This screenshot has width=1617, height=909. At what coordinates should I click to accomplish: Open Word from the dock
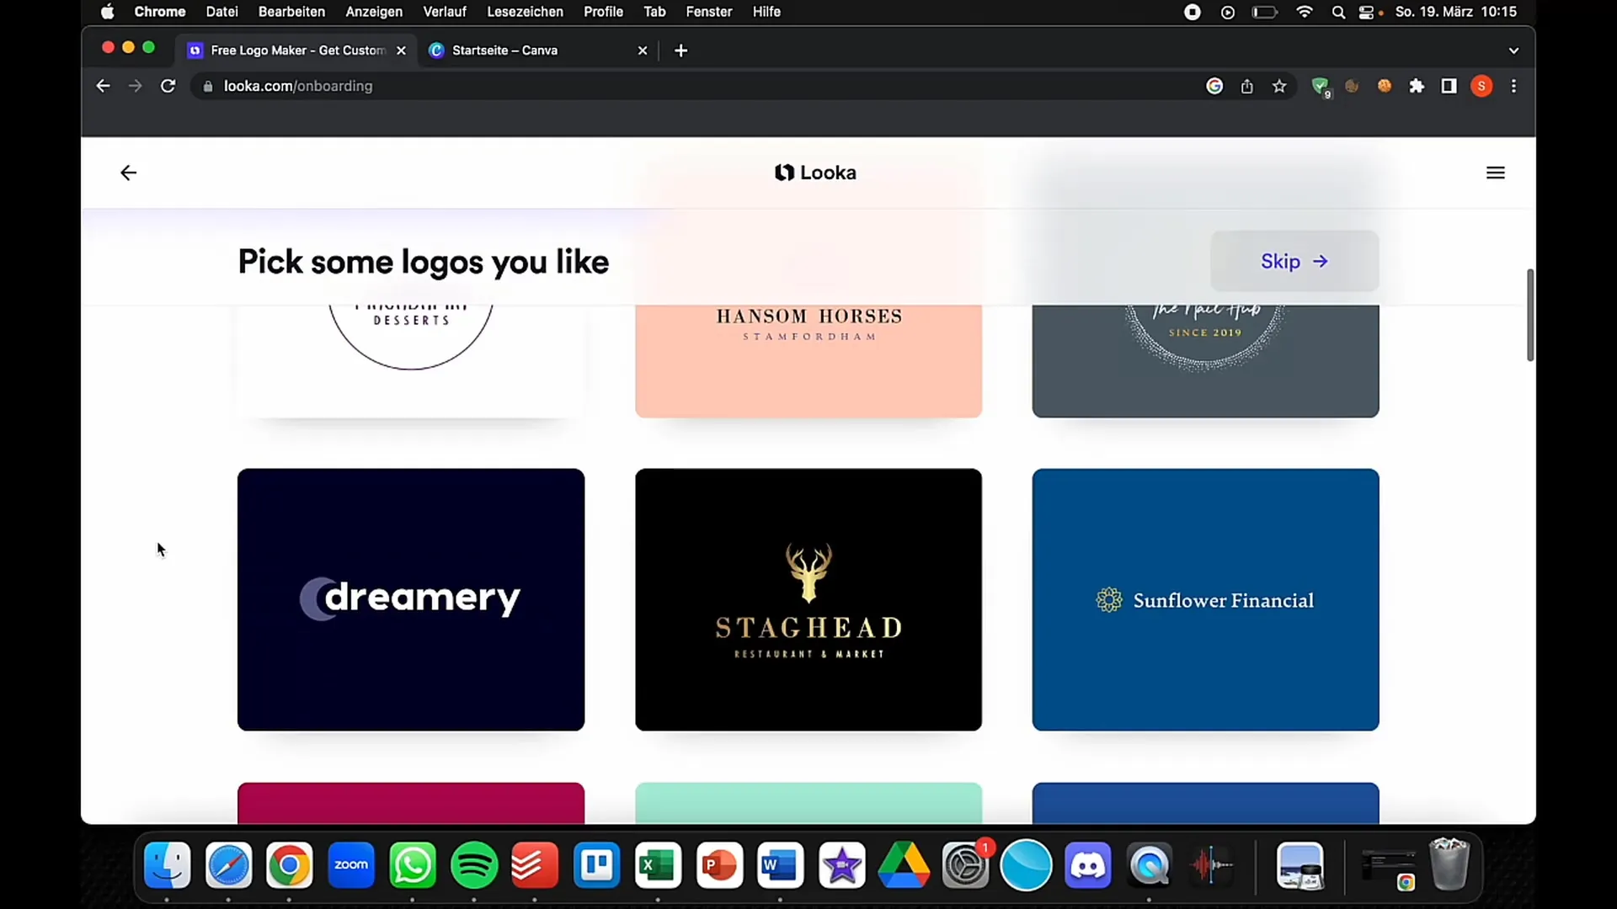coord(781,865)
